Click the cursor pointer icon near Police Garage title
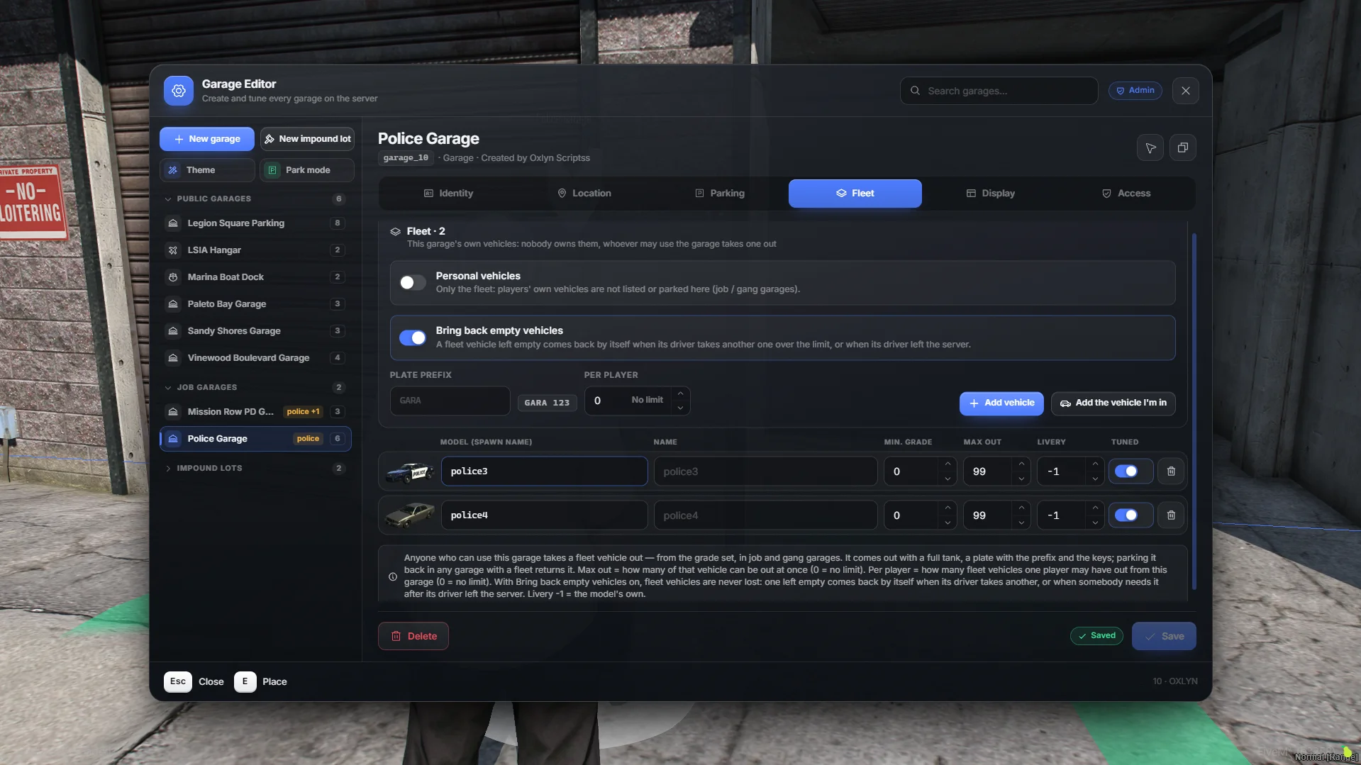 [x=1150, y=147]
